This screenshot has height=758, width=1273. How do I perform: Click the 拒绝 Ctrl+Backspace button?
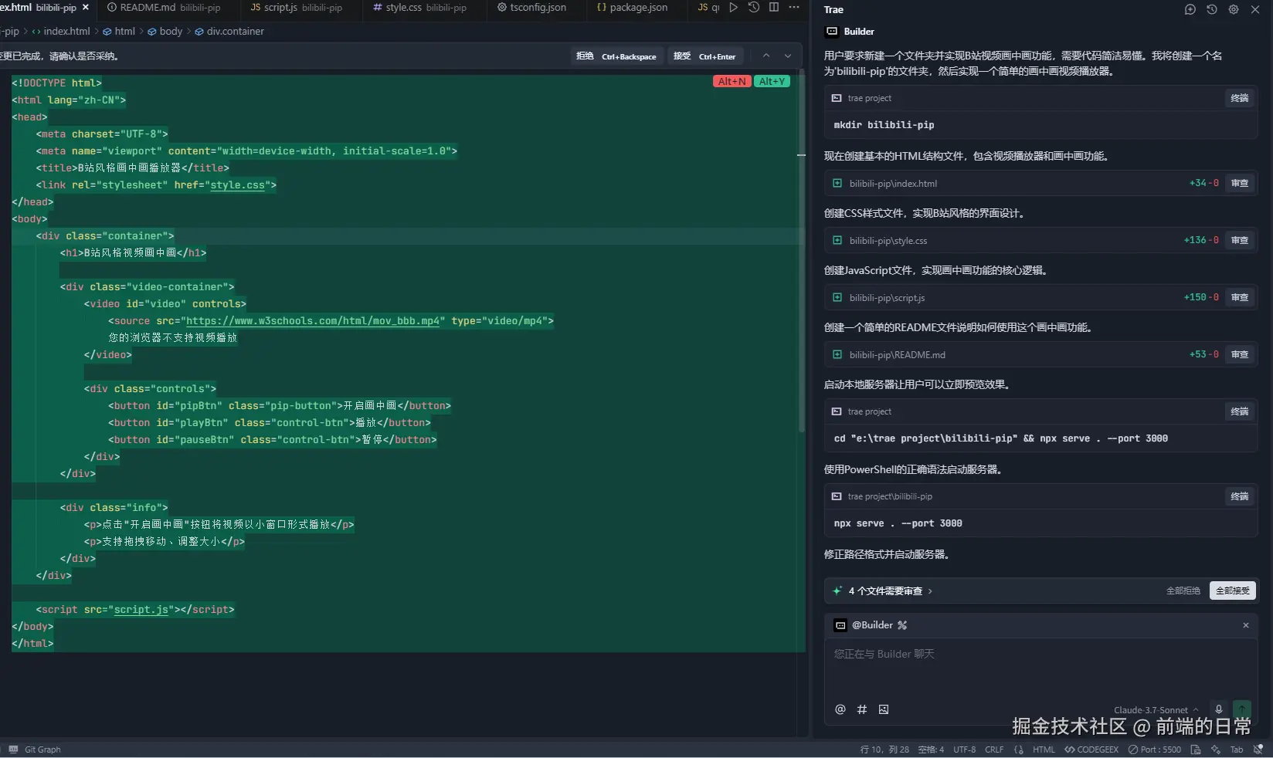[616, 56]
